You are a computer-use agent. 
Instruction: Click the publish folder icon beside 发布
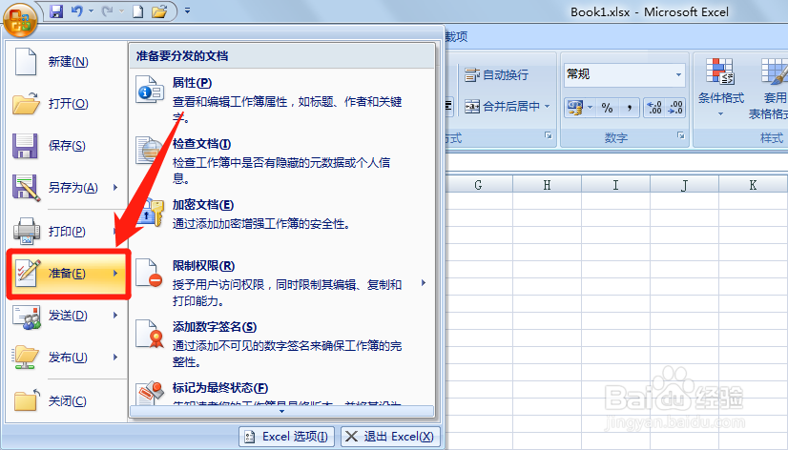(25, 358)
